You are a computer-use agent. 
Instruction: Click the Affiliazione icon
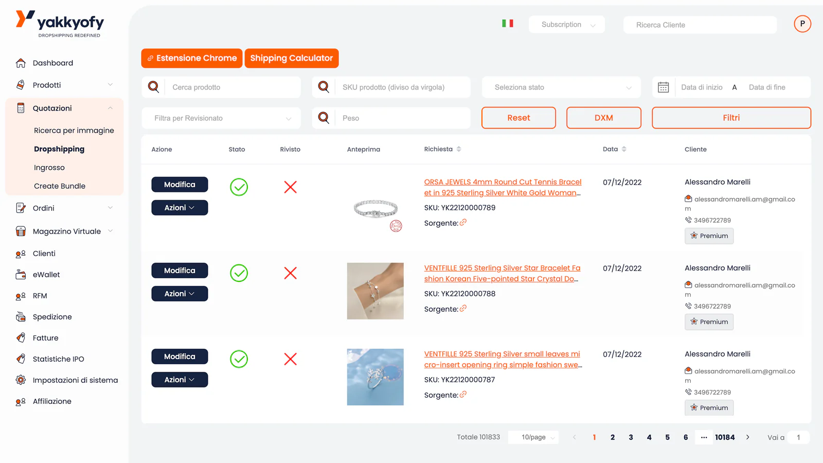(x=21, y=401)
